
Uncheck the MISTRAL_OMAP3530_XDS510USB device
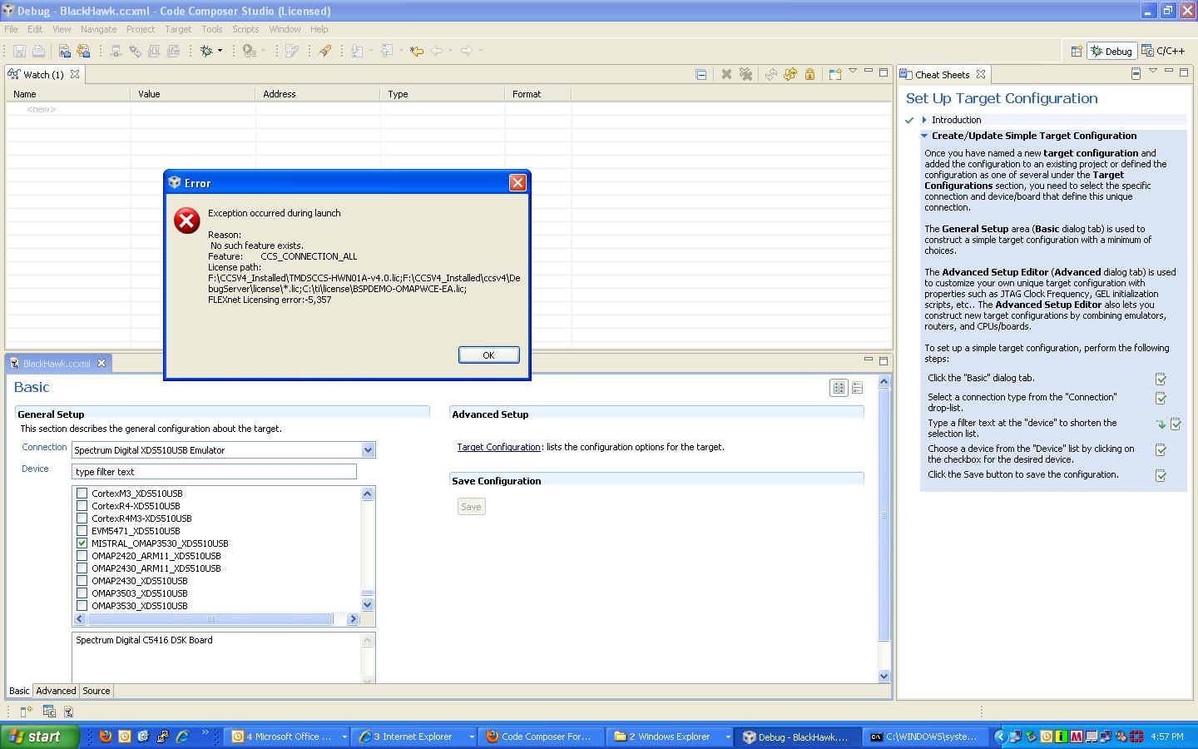(x=82, y=543)
